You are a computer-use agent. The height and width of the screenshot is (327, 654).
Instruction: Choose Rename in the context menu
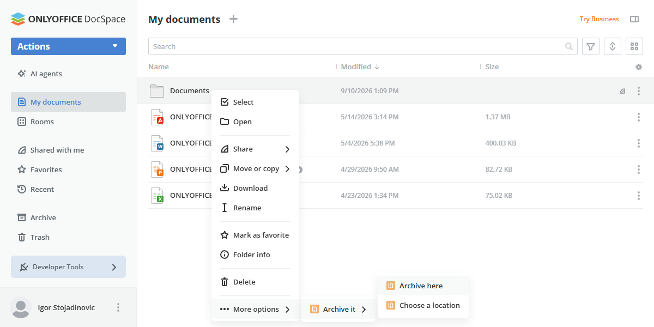[255, 208]
